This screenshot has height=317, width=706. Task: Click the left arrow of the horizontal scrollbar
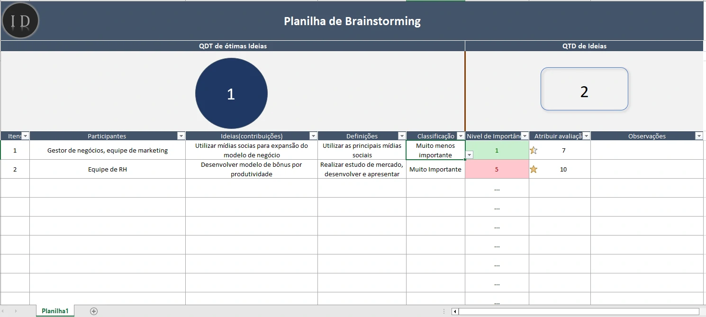[x=455, y=311]
